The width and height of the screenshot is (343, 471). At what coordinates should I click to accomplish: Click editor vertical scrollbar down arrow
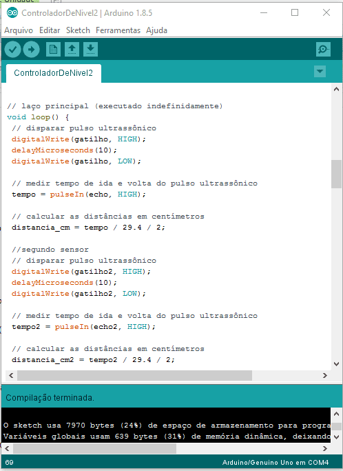tap(336, 364)
